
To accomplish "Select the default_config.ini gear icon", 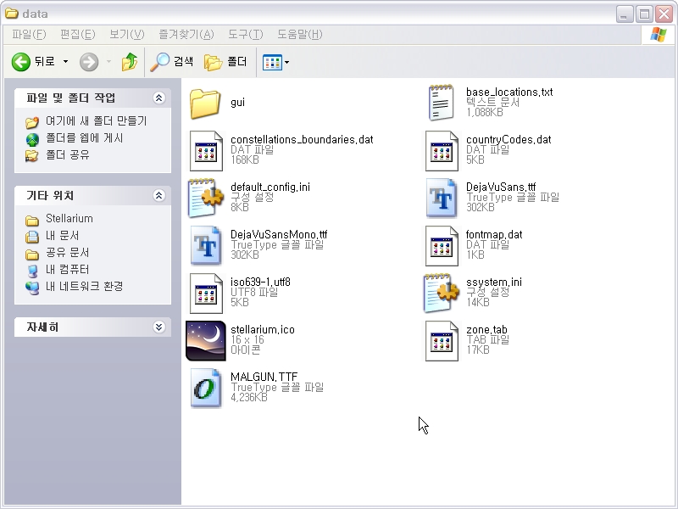I will pos(206,199).
